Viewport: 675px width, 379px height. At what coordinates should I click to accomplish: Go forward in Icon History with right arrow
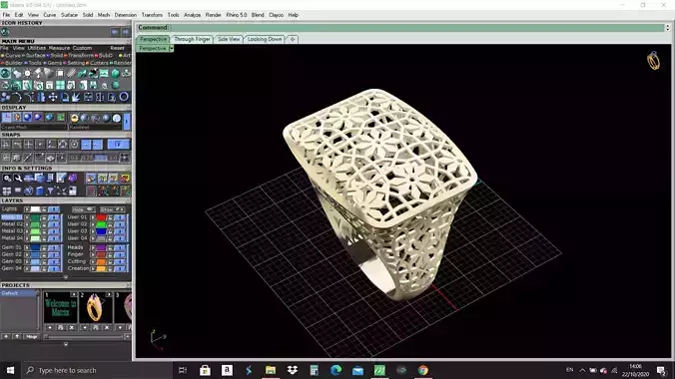(x=125, y=32)
